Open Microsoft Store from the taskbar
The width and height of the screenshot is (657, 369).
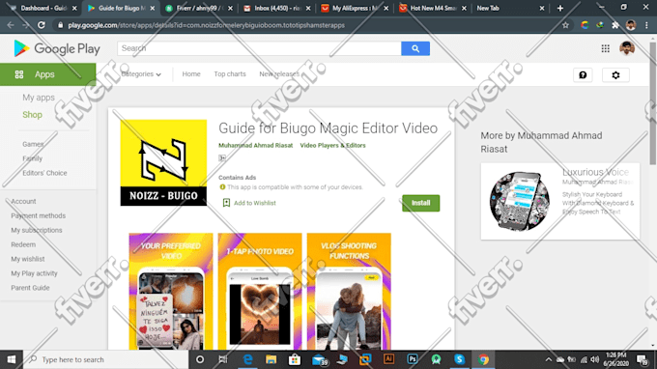(x=295, y=359)
